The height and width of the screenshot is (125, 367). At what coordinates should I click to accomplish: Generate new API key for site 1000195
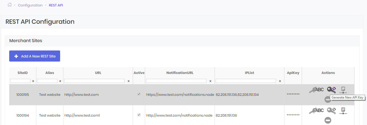click(x=331, y=90)
